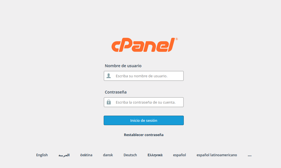Select español from the language list

coord(179,155)
